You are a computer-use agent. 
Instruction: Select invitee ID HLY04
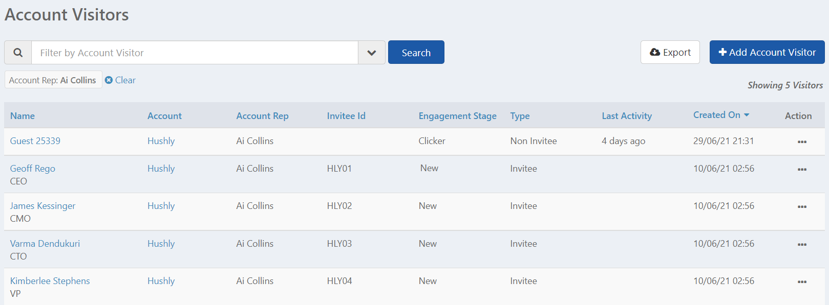click(x=339, y=281)
